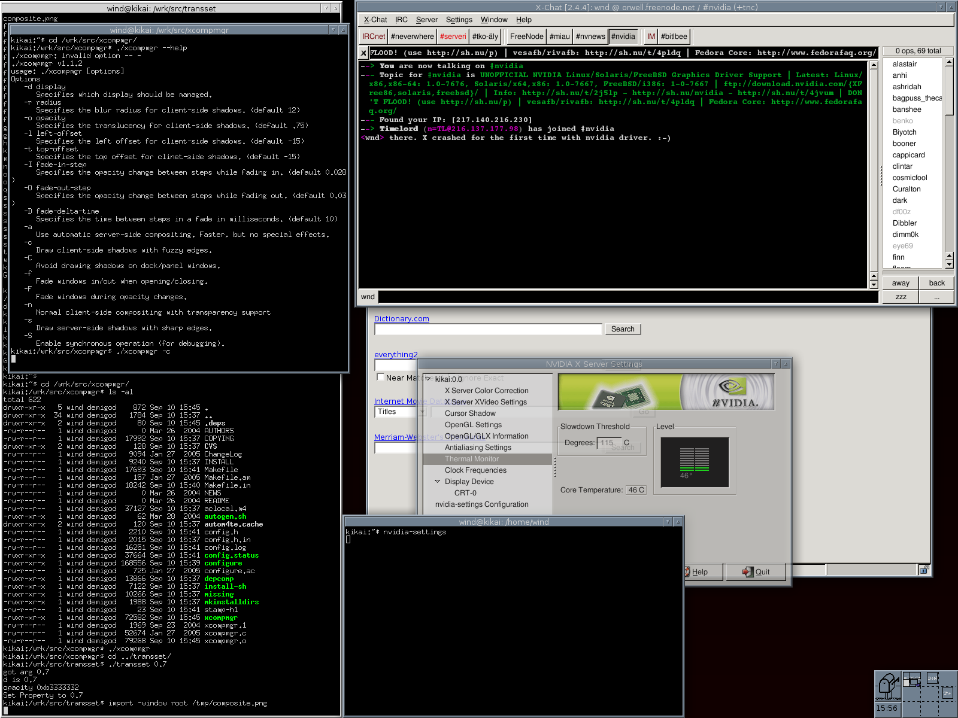Switch to the #nvnews channel tab

(590, 36)
